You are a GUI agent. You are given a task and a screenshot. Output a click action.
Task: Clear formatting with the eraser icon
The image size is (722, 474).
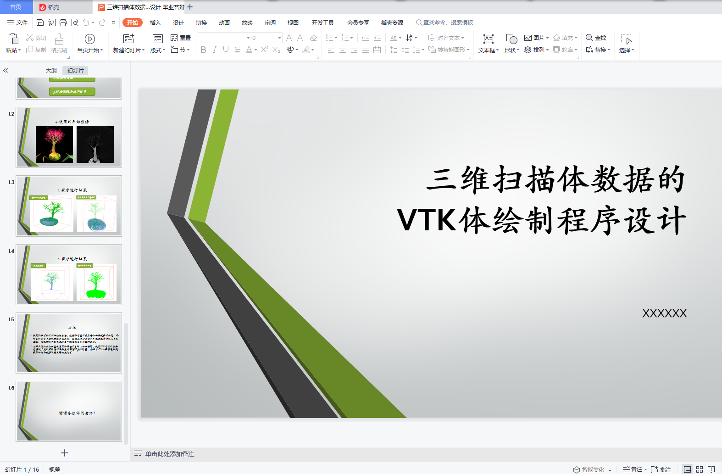tap(313, 38)
